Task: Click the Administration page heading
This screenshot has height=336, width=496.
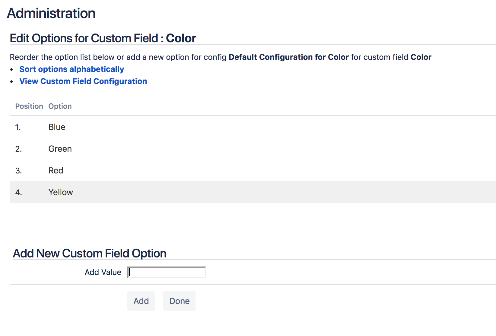Action: [x=51, y=13]
